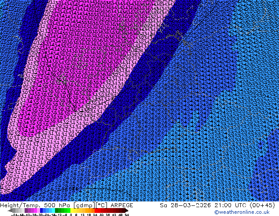Click the '-54' value at legend start
This screenshot has width=279, height=216.
(x=14, y=215)
